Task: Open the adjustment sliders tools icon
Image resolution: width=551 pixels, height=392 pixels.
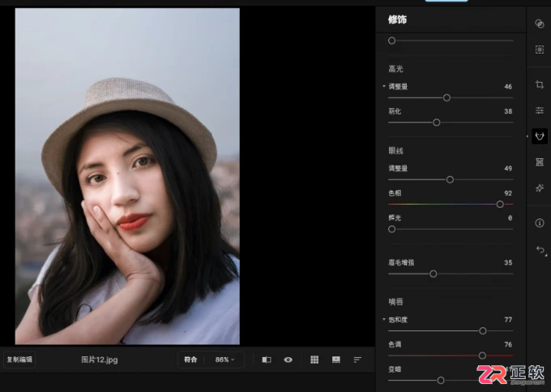Action: tap(540, 110)
